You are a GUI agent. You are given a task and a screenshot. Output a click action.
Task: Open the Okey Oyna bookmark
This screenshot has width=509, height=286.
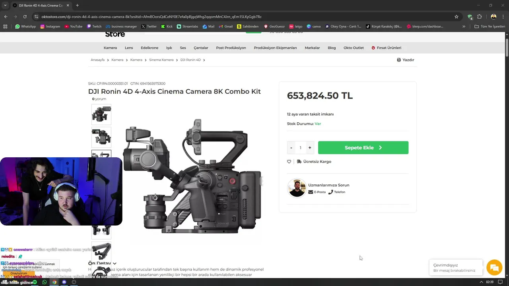coord(343,27)
